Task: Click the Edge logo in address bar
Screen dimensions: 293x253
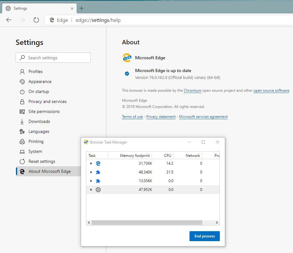Action: tap(52, 20)
